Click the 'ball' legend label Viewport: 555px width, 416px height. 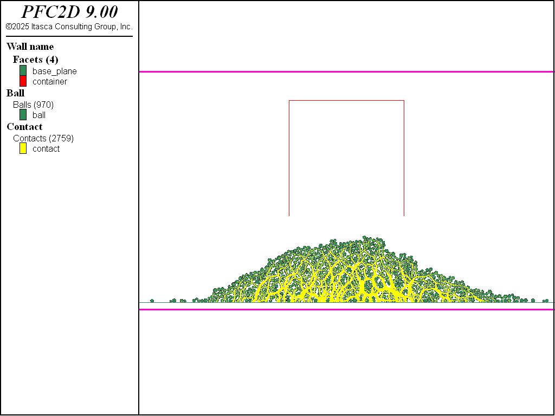pyautogui.click(x=39, y=115)
